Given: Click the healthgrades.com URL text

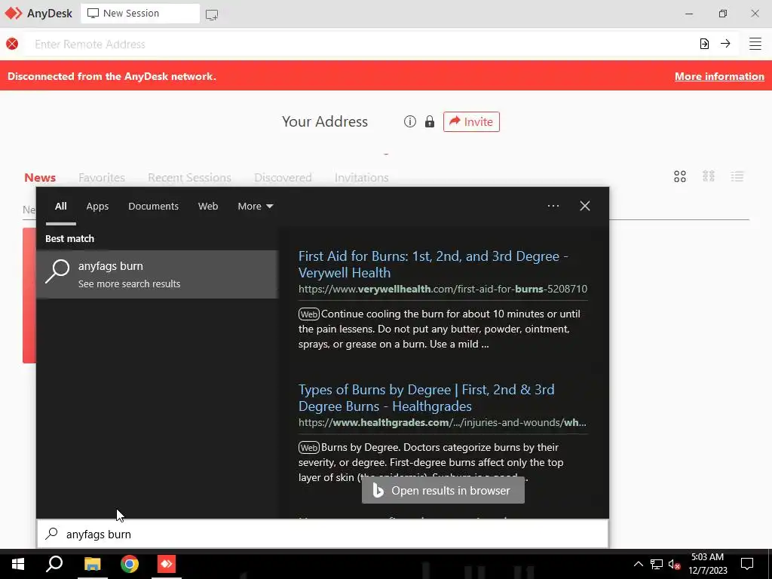Looking at the screenshot, I should click(442, 422).
